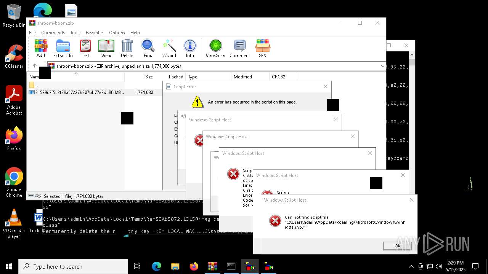
Task: Click the Info toolbar icon
Action: point(190,48)
